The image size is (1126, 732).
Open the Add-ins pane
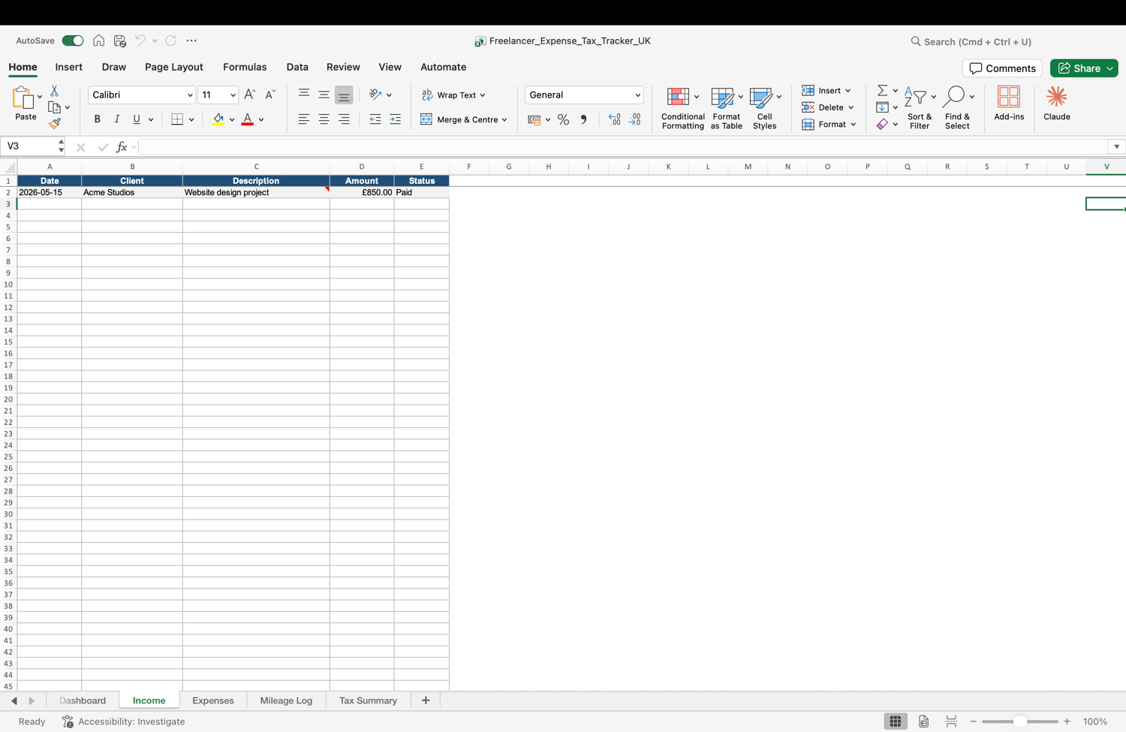[x=1009, y=104]
